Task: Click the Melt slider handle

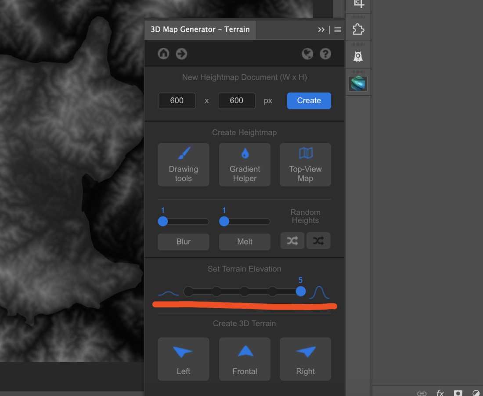Action: [x=224, y=221]
